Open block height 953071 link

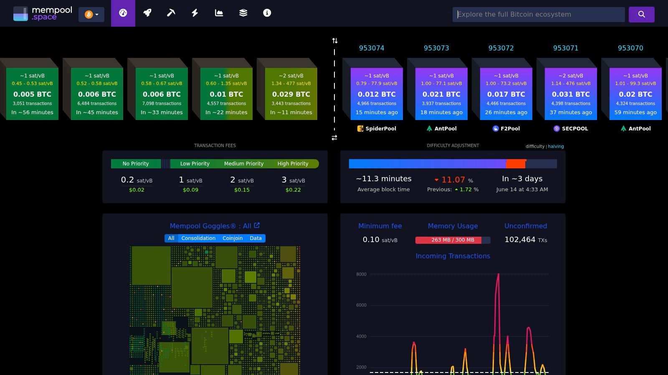click(x=566, y=48)
